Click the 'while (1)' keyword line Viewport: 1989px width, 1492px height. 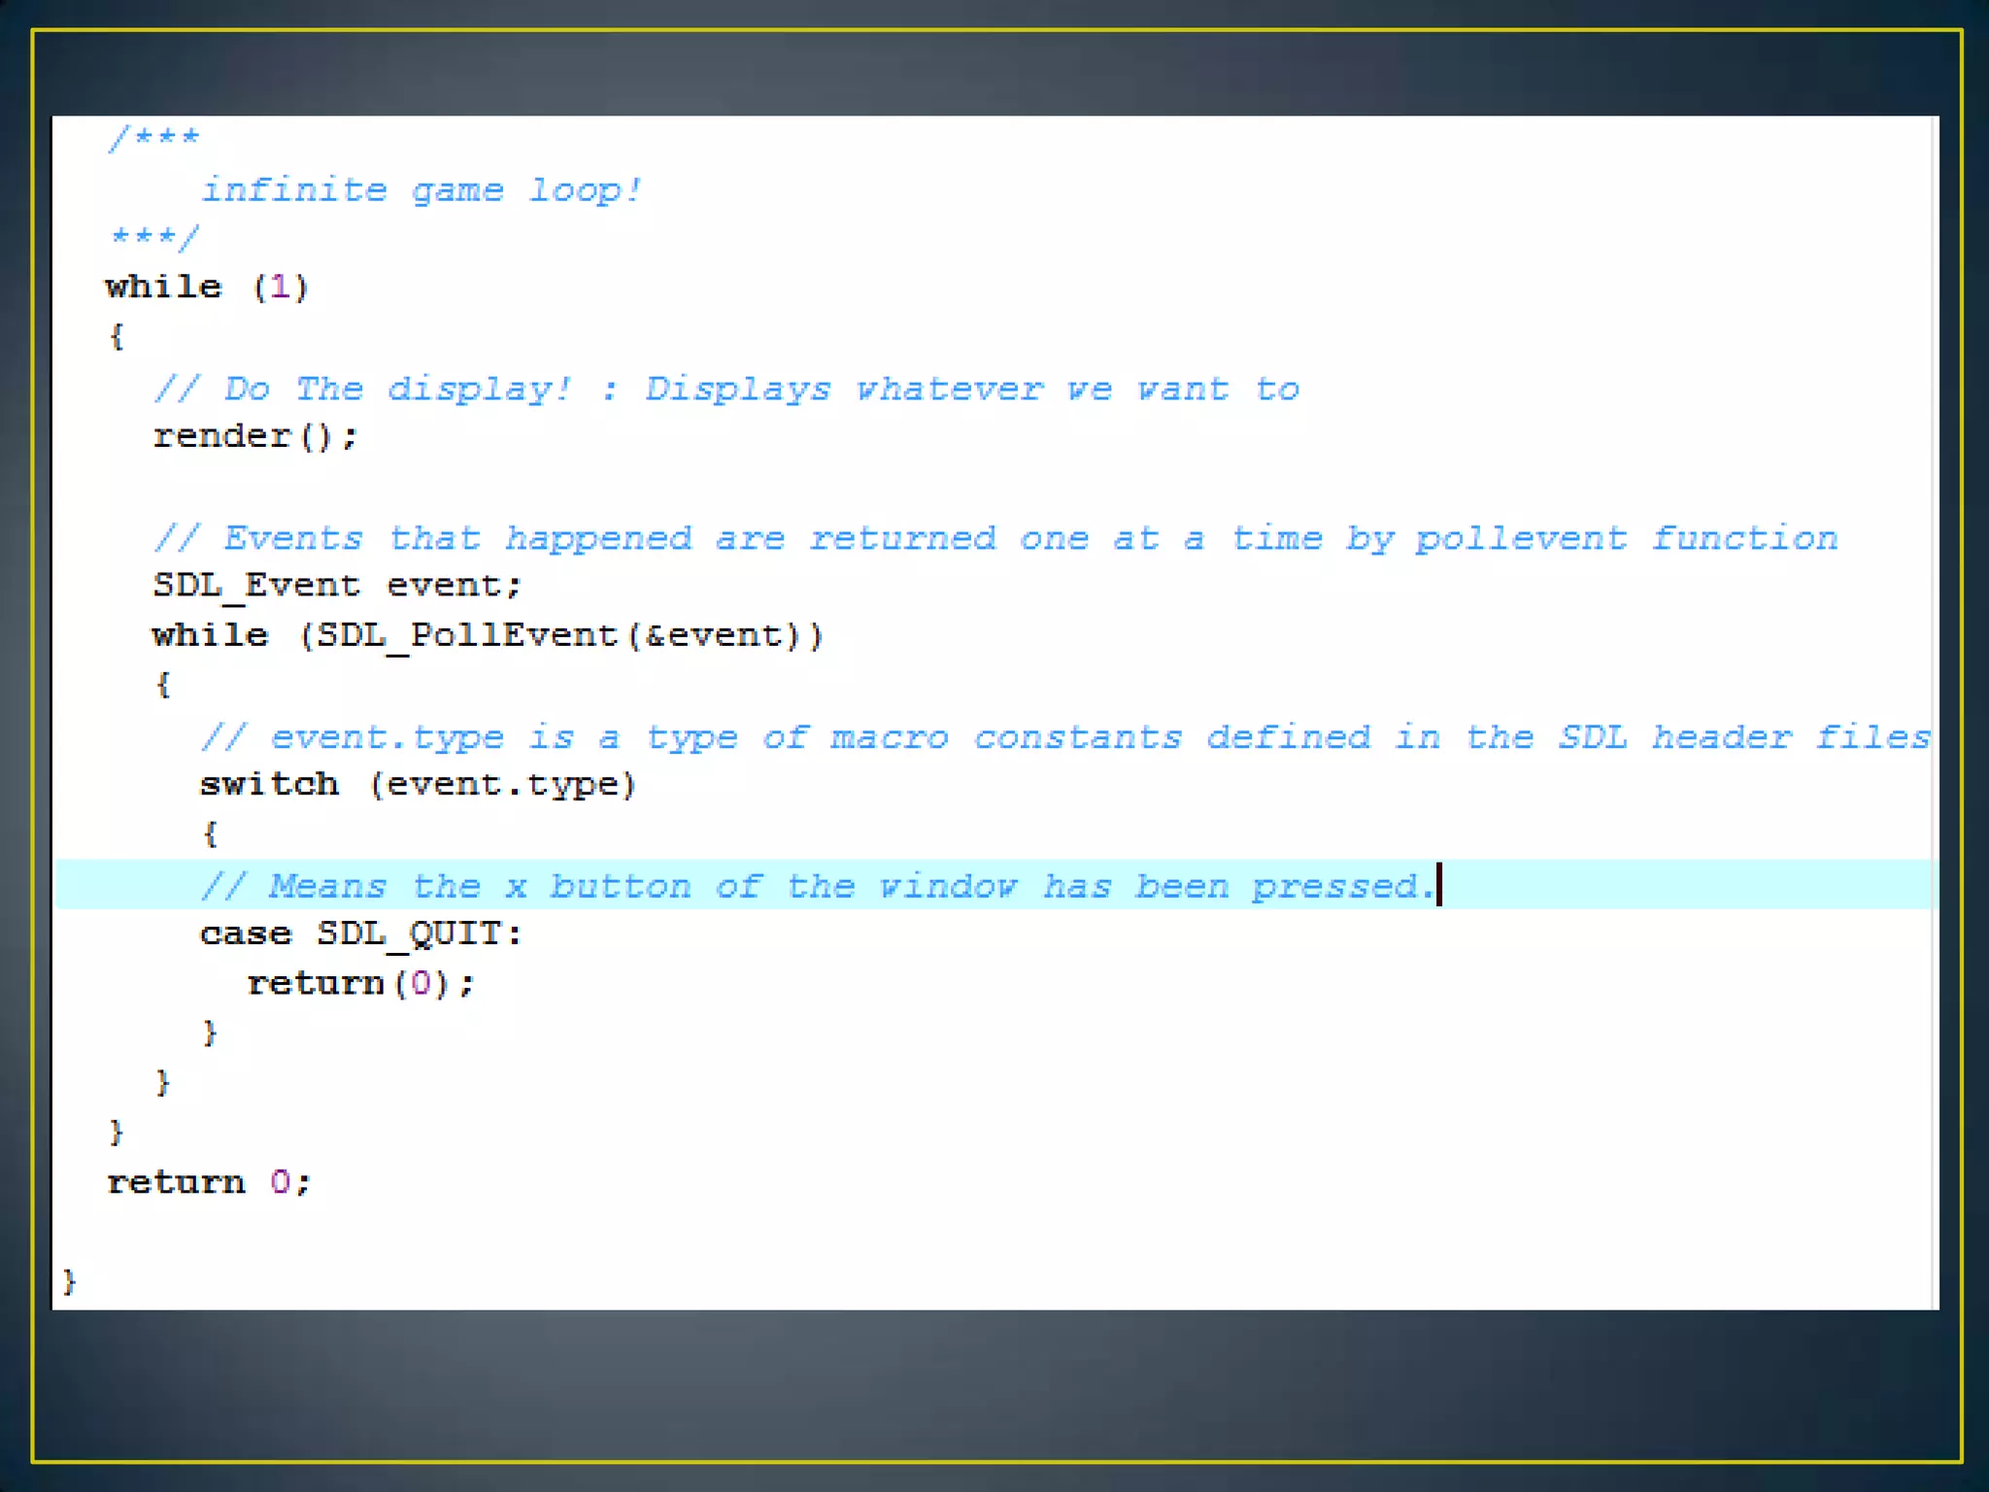click(x=207, y=287)
